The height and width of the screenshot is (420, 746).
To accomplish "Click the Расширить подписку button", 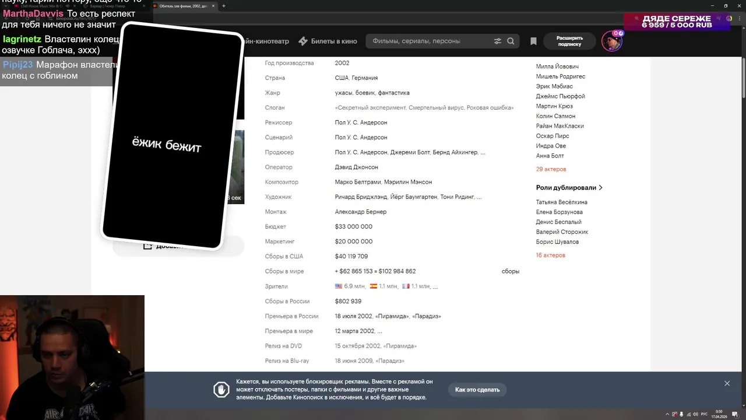I will [569, 41].
